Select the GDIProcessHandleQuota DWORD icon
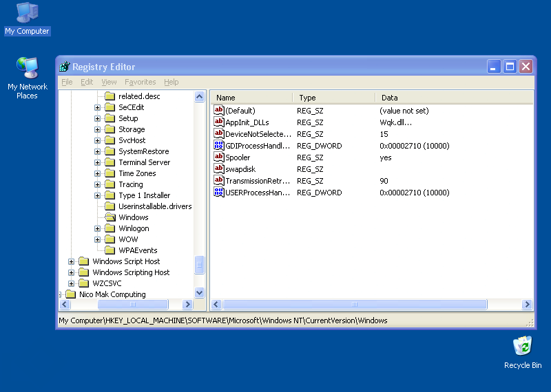This screenshot has height=392, width=551. 218,145
